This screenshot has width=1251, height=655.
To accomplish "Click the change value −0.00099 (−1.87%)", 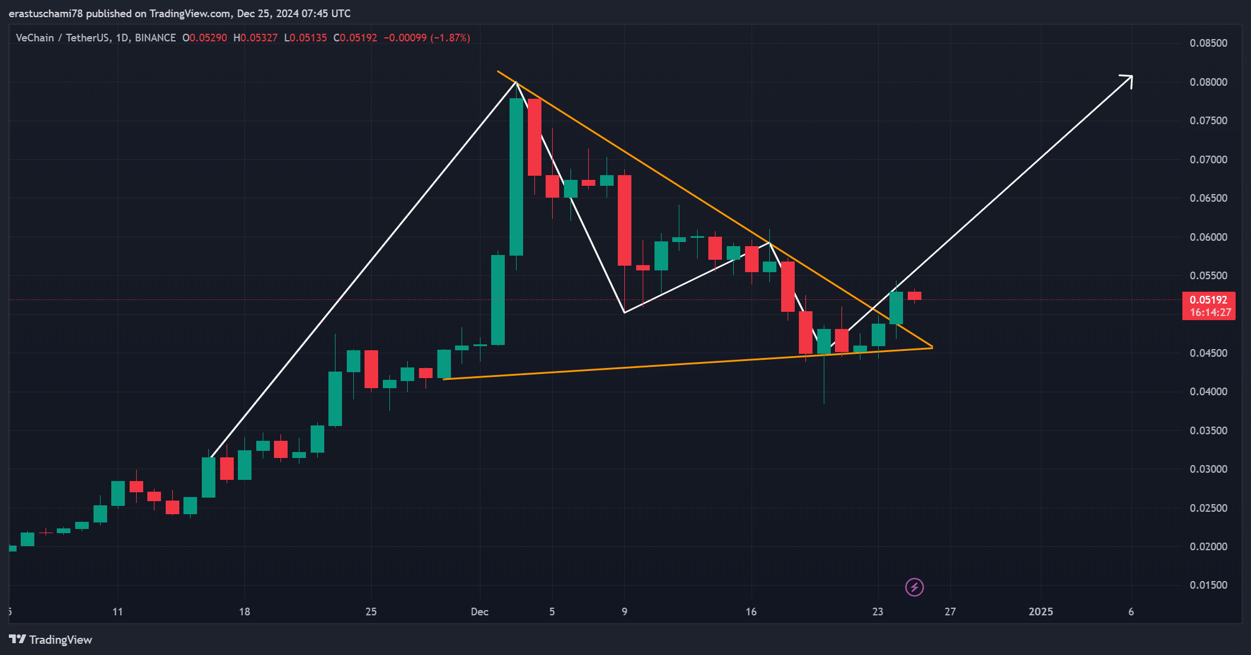I will (427, 38).
